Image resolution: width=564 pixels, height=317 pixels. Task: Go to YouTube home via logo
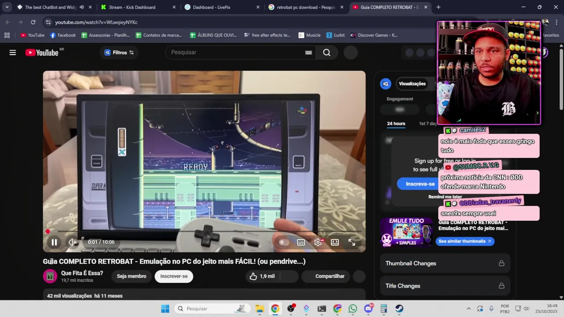pyautogui.click(x=42, y=53)
